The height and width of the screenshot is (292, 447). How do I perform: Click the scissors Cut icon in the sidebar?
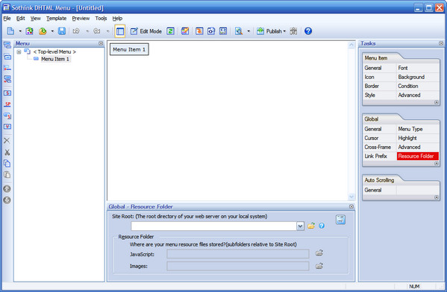7,152
